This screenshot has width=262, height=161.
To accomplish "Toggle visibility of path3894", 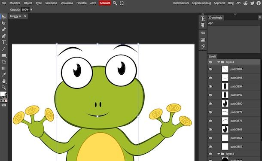I will coord(210,86).
